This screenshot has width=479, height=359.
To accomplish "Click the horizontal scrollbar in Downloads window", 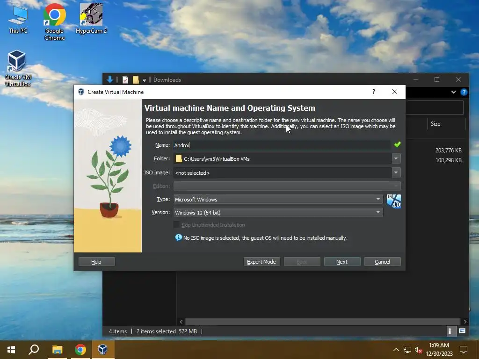I will 323,322.
